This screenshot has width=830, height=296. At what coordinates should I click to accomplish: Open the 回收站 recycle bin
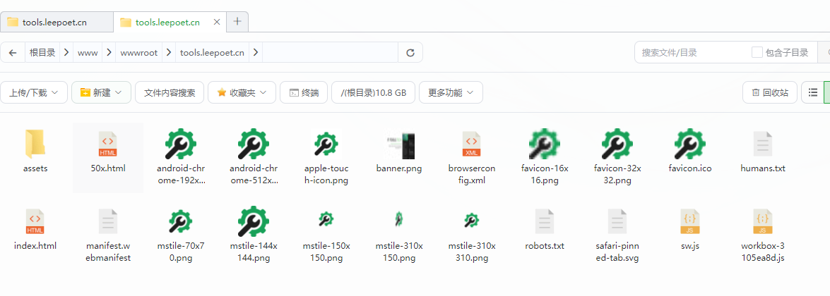tap(770, 92)
